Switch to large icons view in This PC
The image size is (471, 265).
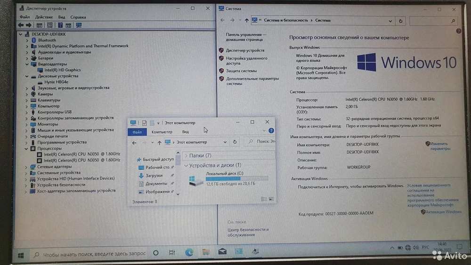271,199
